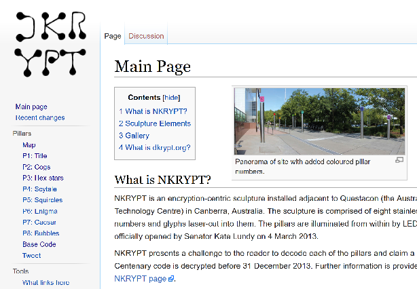417x289 pixels.
Task: Navigate to P2: Cogs page
Action: coord(36,167)
